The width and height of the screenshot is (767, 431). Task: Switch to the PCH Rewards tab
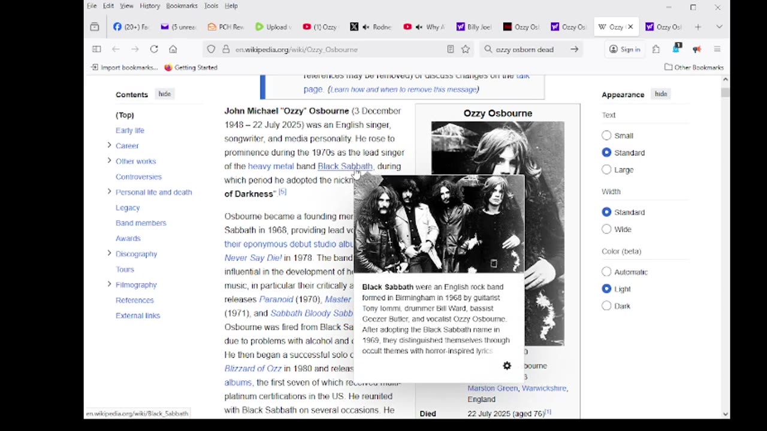[x=225, y=27]
